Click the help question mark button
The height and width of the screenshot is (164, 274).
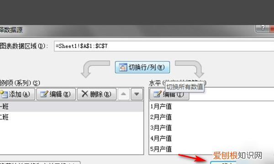tap(262, 28)
